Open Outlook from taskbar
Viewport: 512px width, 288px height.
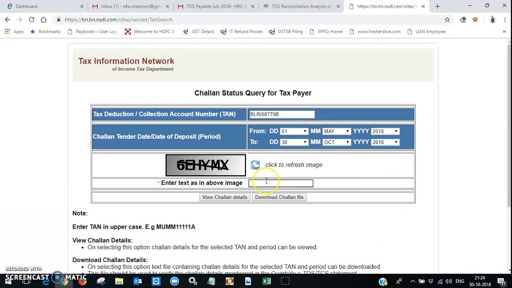tap(138, 281)
